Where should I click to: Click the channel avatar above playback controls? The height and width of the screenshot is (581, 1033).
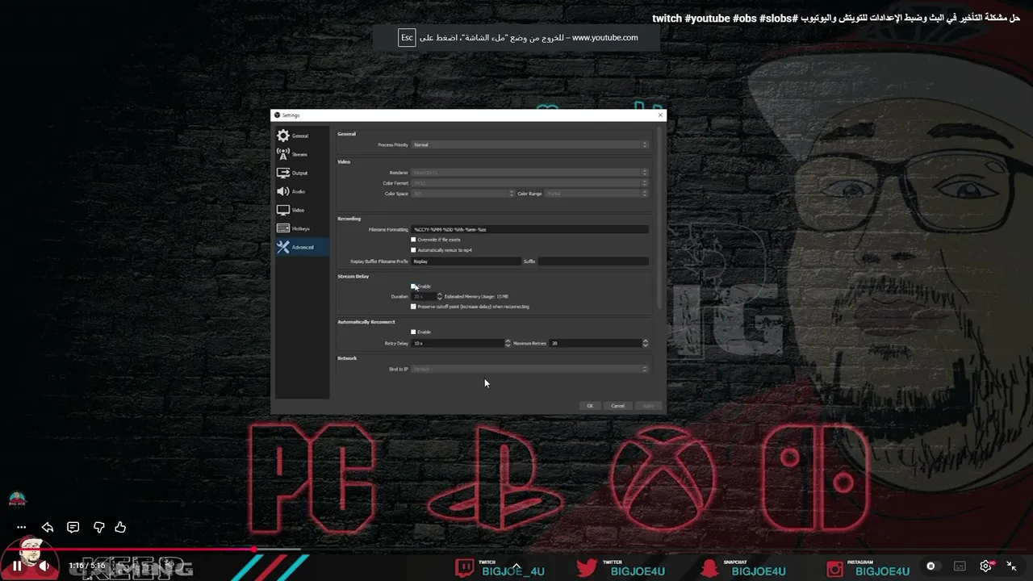click(17, 499)
